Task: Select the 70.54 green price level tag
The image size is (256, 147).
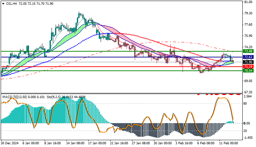Action: (x=248, y=71)
